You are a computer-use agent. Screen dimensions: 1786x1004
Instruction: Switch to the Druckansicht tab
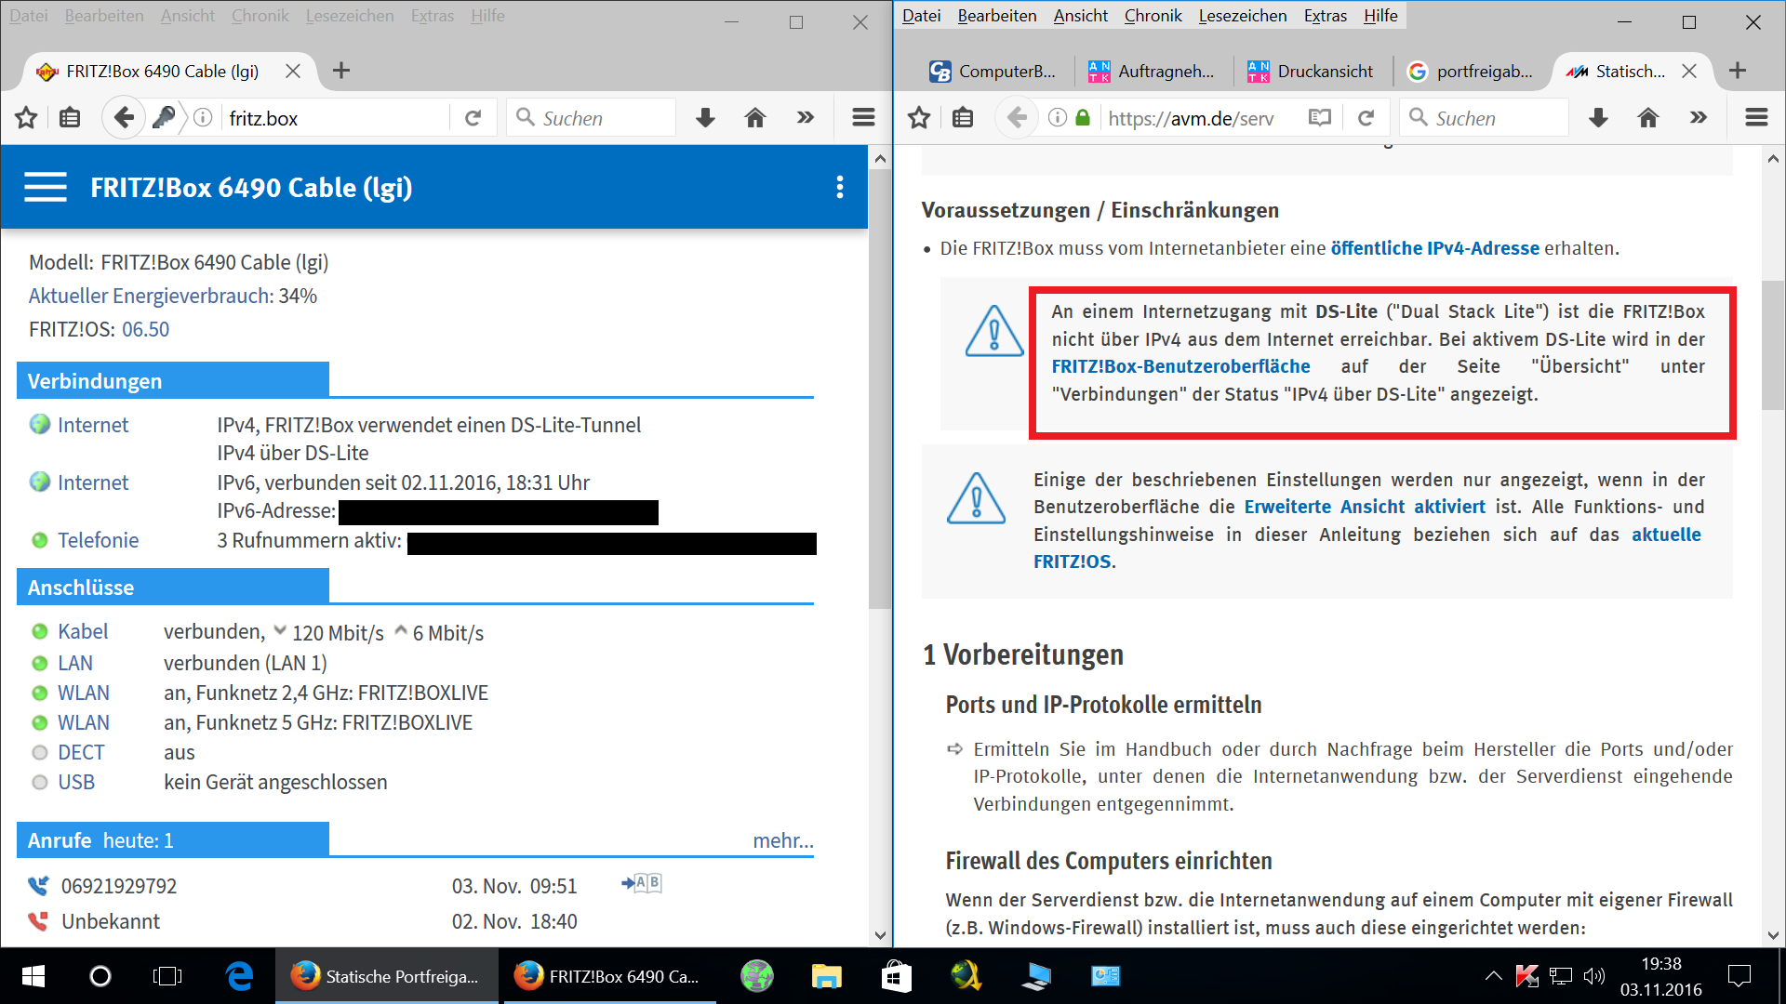pyautogui.click(x=1312, y=72)
